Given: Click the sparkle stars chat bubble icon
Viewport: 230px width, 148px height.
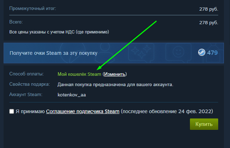Looking at the screenshot, I should pyautogui.click(x=141, y=52).
